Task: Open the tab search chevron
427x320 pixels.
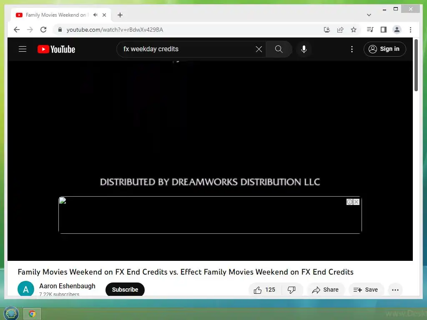Action: 369,15
